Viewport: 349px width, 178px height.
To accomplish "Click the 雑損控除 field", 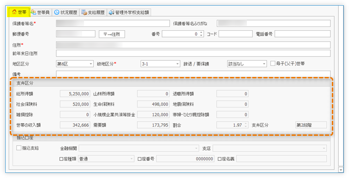I will (75, 114).
